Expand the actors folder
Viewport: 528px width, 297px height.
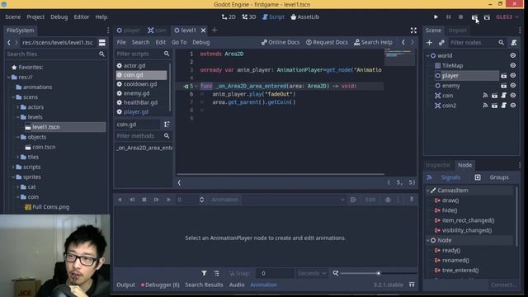pos(18,107)
